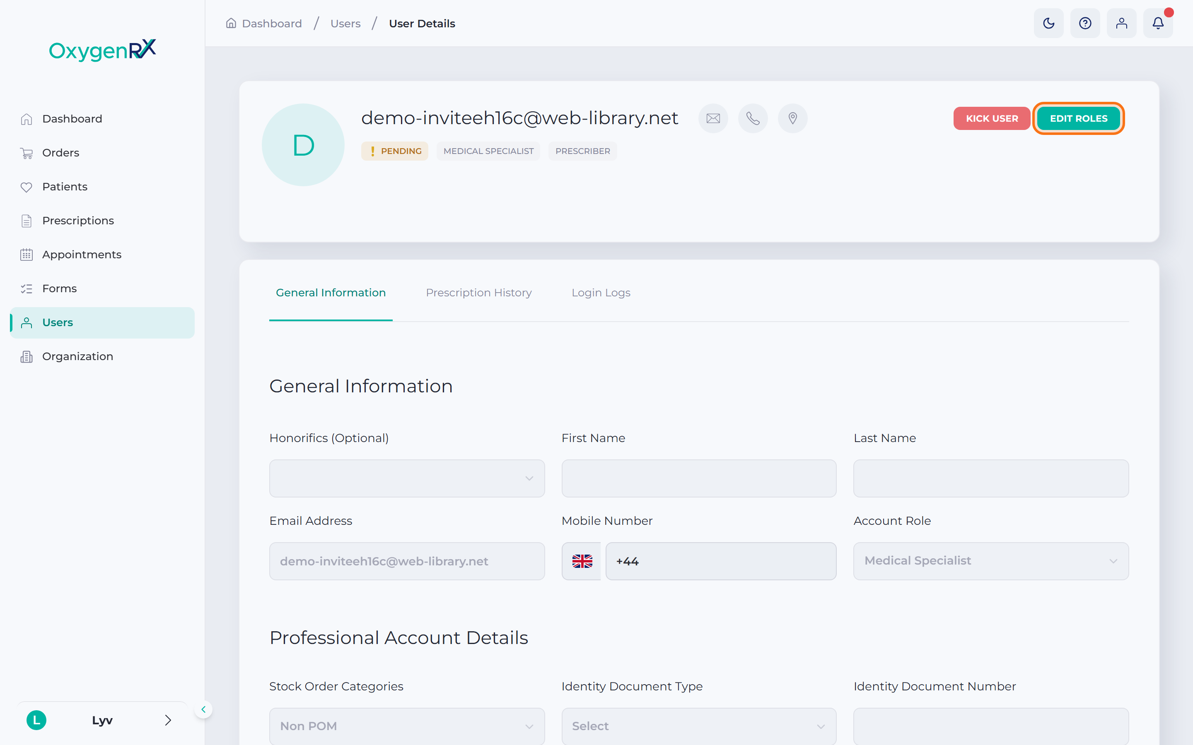Open help question mark icon
Viewport: 1193px width, 745px height.
pos(1085,23)
